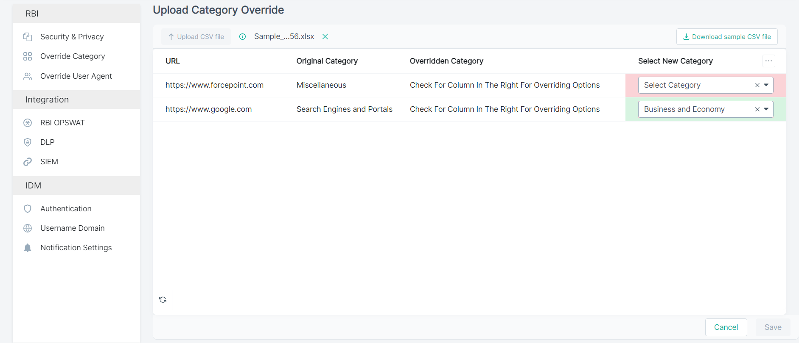Click Download sample CSV file button
The height and width of the screenshot is (343, 799).
pyautogui.click(x=727, y=37)
